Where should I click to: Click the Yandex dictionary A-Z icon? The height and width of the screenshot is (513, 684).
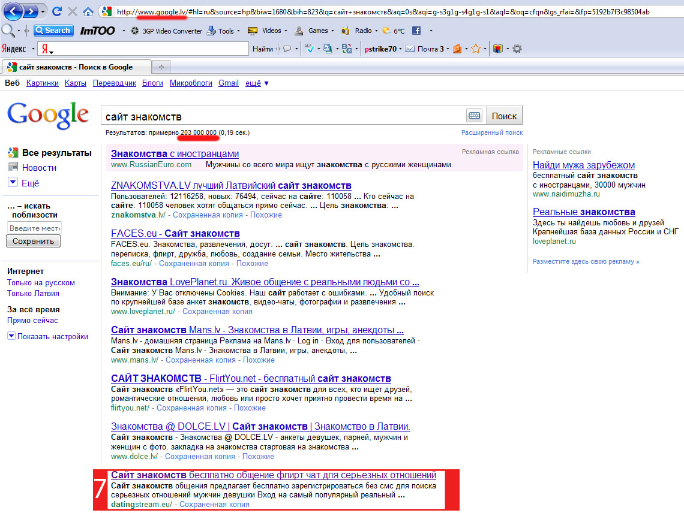tap(328, 49)
